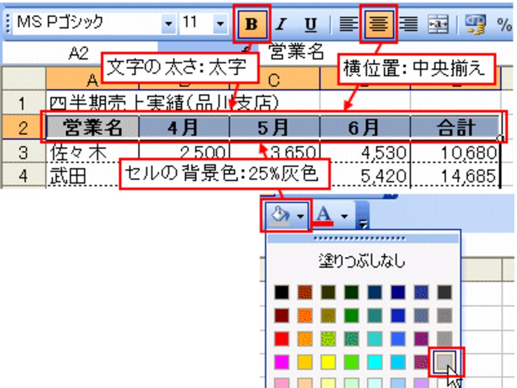Click the center align icon
The height and width of the screenshot is (388, 517).
[379, 25]
